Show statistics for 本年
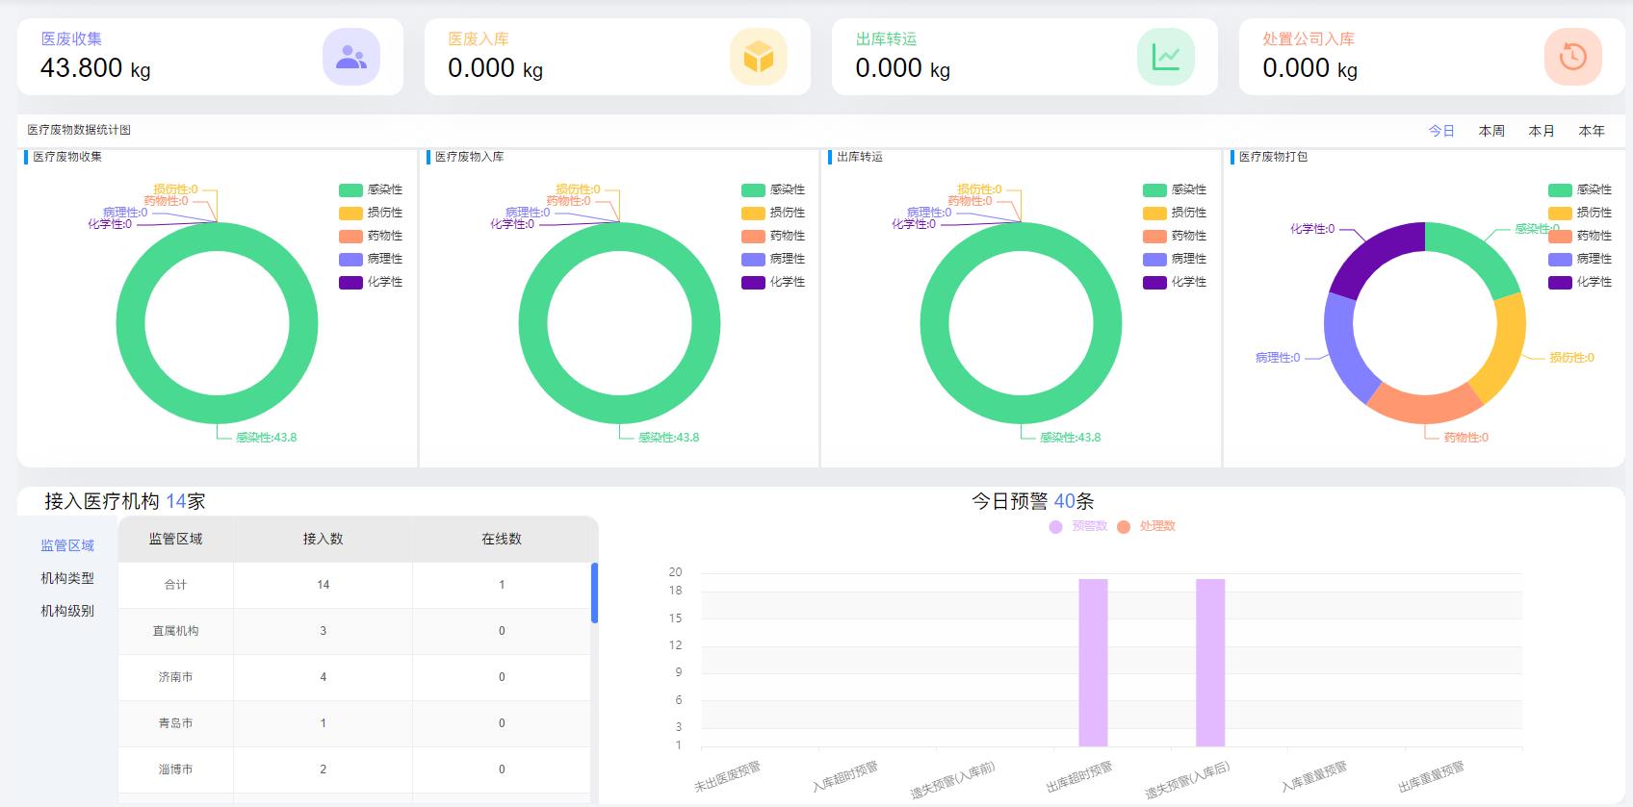The width and height of the screenshot is (1633, 807). click(x=1591, y=131)
